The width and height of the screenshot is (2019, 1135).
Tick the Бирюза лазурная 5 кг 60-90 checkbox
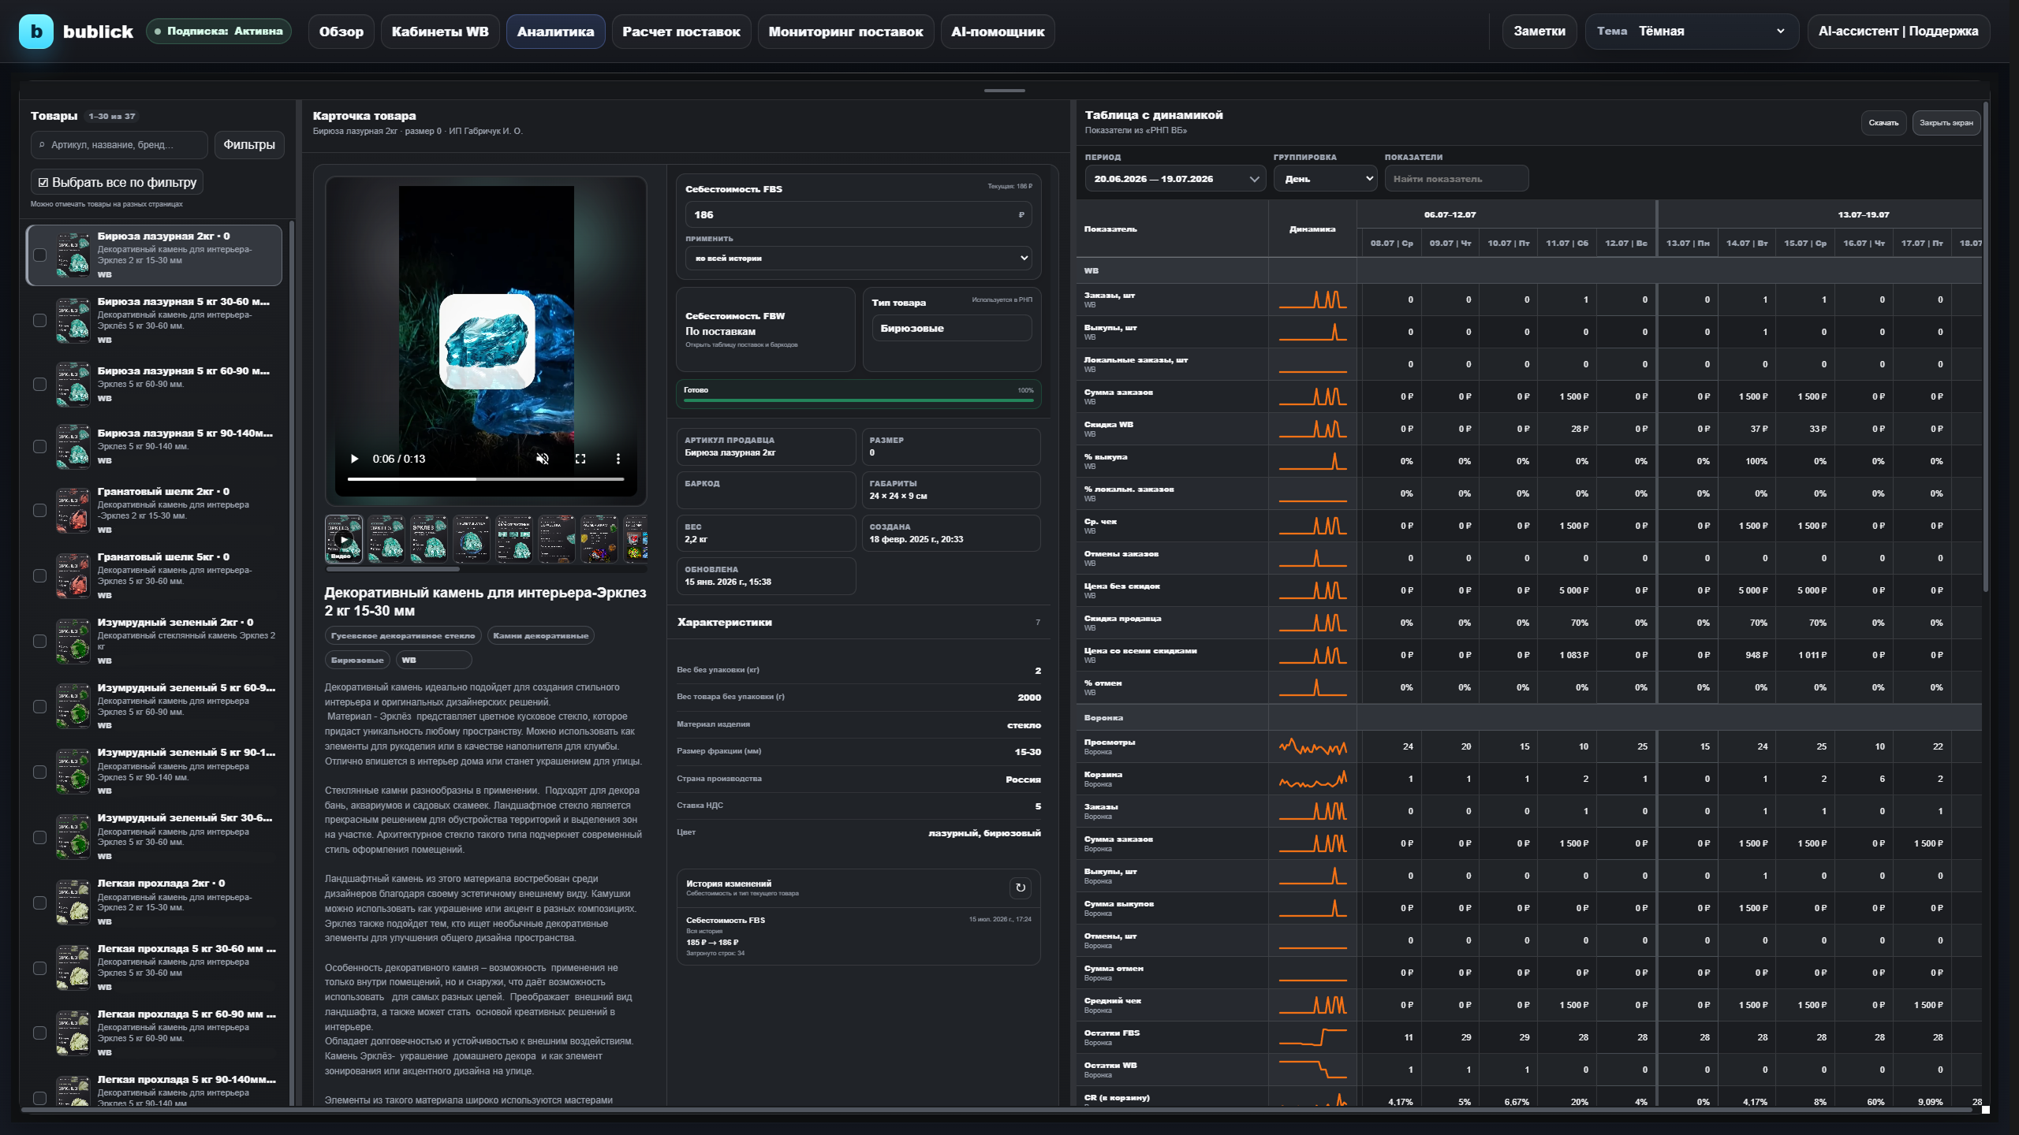coord(39,384)
